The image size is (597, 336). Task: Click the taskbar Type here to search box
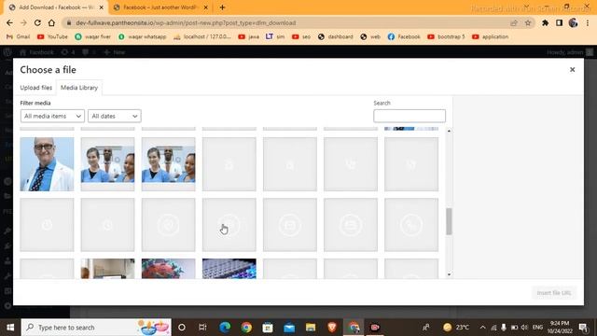pyautogui.click(x=96, y=328)
